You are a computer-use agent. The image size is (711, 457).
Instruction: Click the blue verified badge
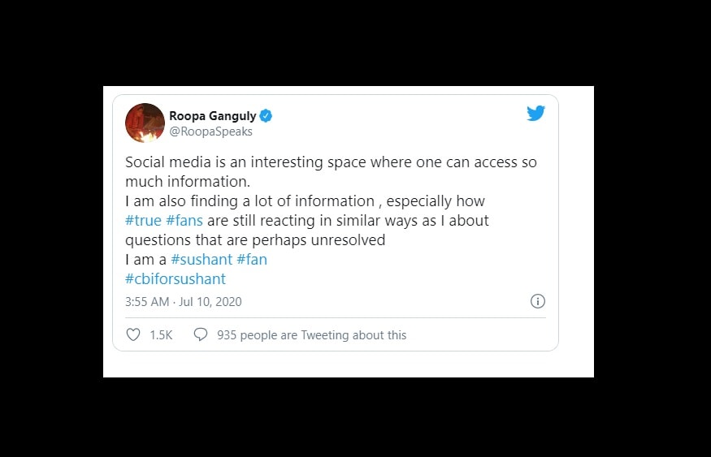coord(266,116)
